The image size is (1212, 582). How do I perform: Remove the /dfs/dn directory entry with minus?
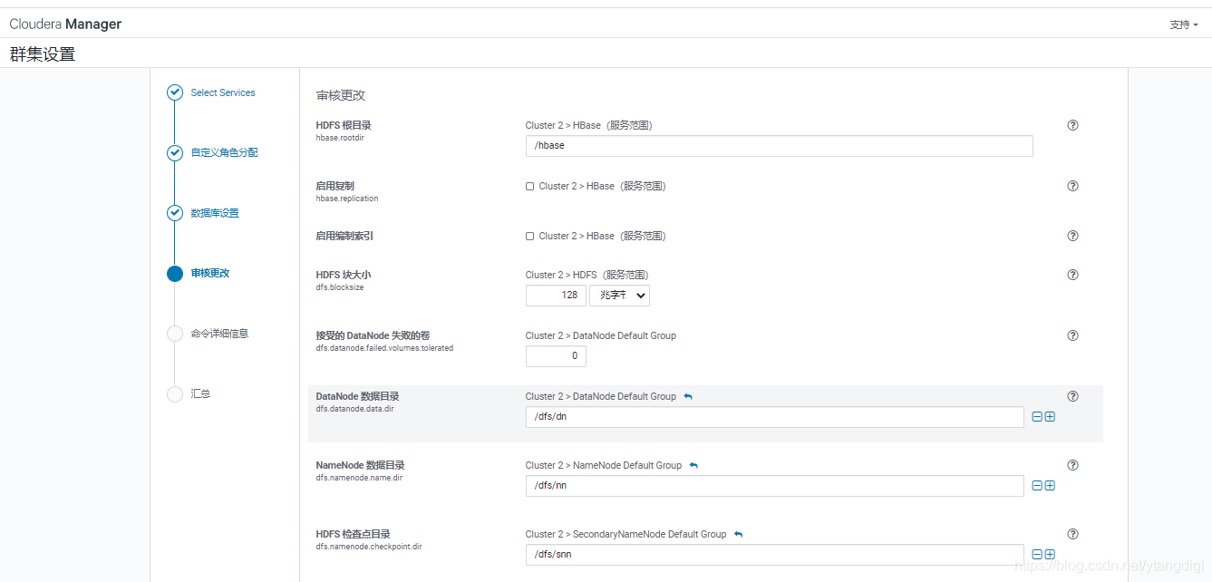tap(1037, 417)
